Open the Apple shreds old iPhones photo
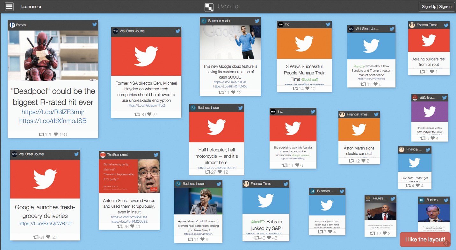The height and width of the screenshot is (250, 456). pyautogui.click(x=198, y=201)
